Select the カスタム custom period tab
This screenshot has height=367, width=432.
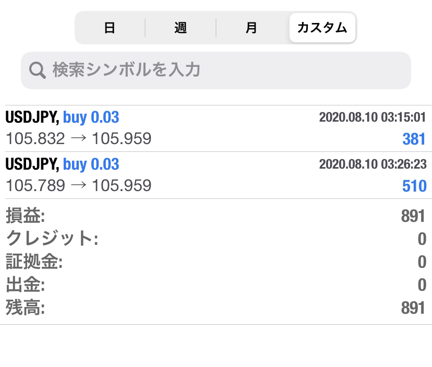point(322,28)
